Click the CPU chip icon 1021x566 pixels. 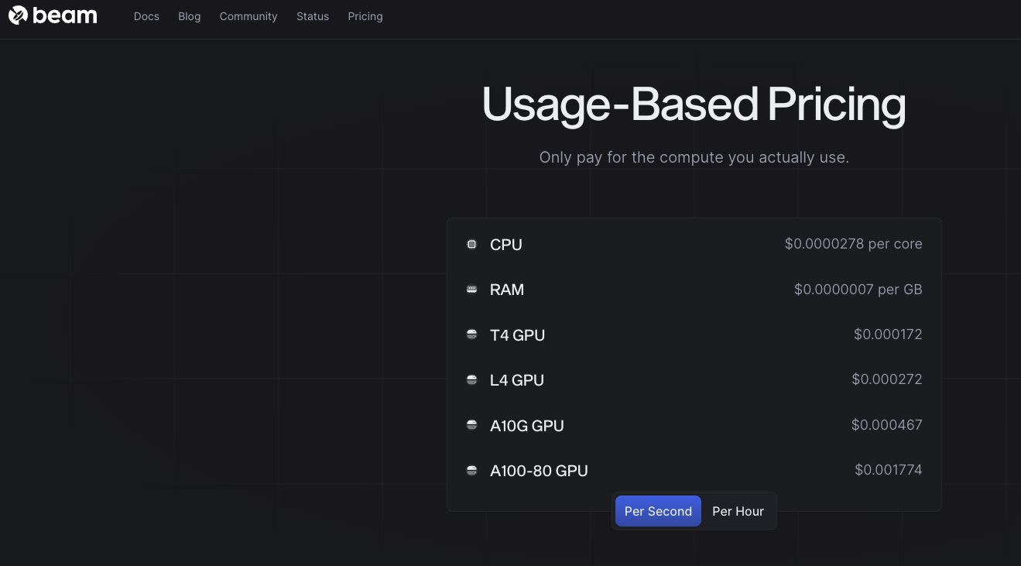(472, 244)
